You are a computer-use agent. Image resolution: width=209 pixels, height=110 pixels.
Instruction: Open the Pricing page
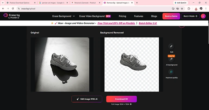122,16
